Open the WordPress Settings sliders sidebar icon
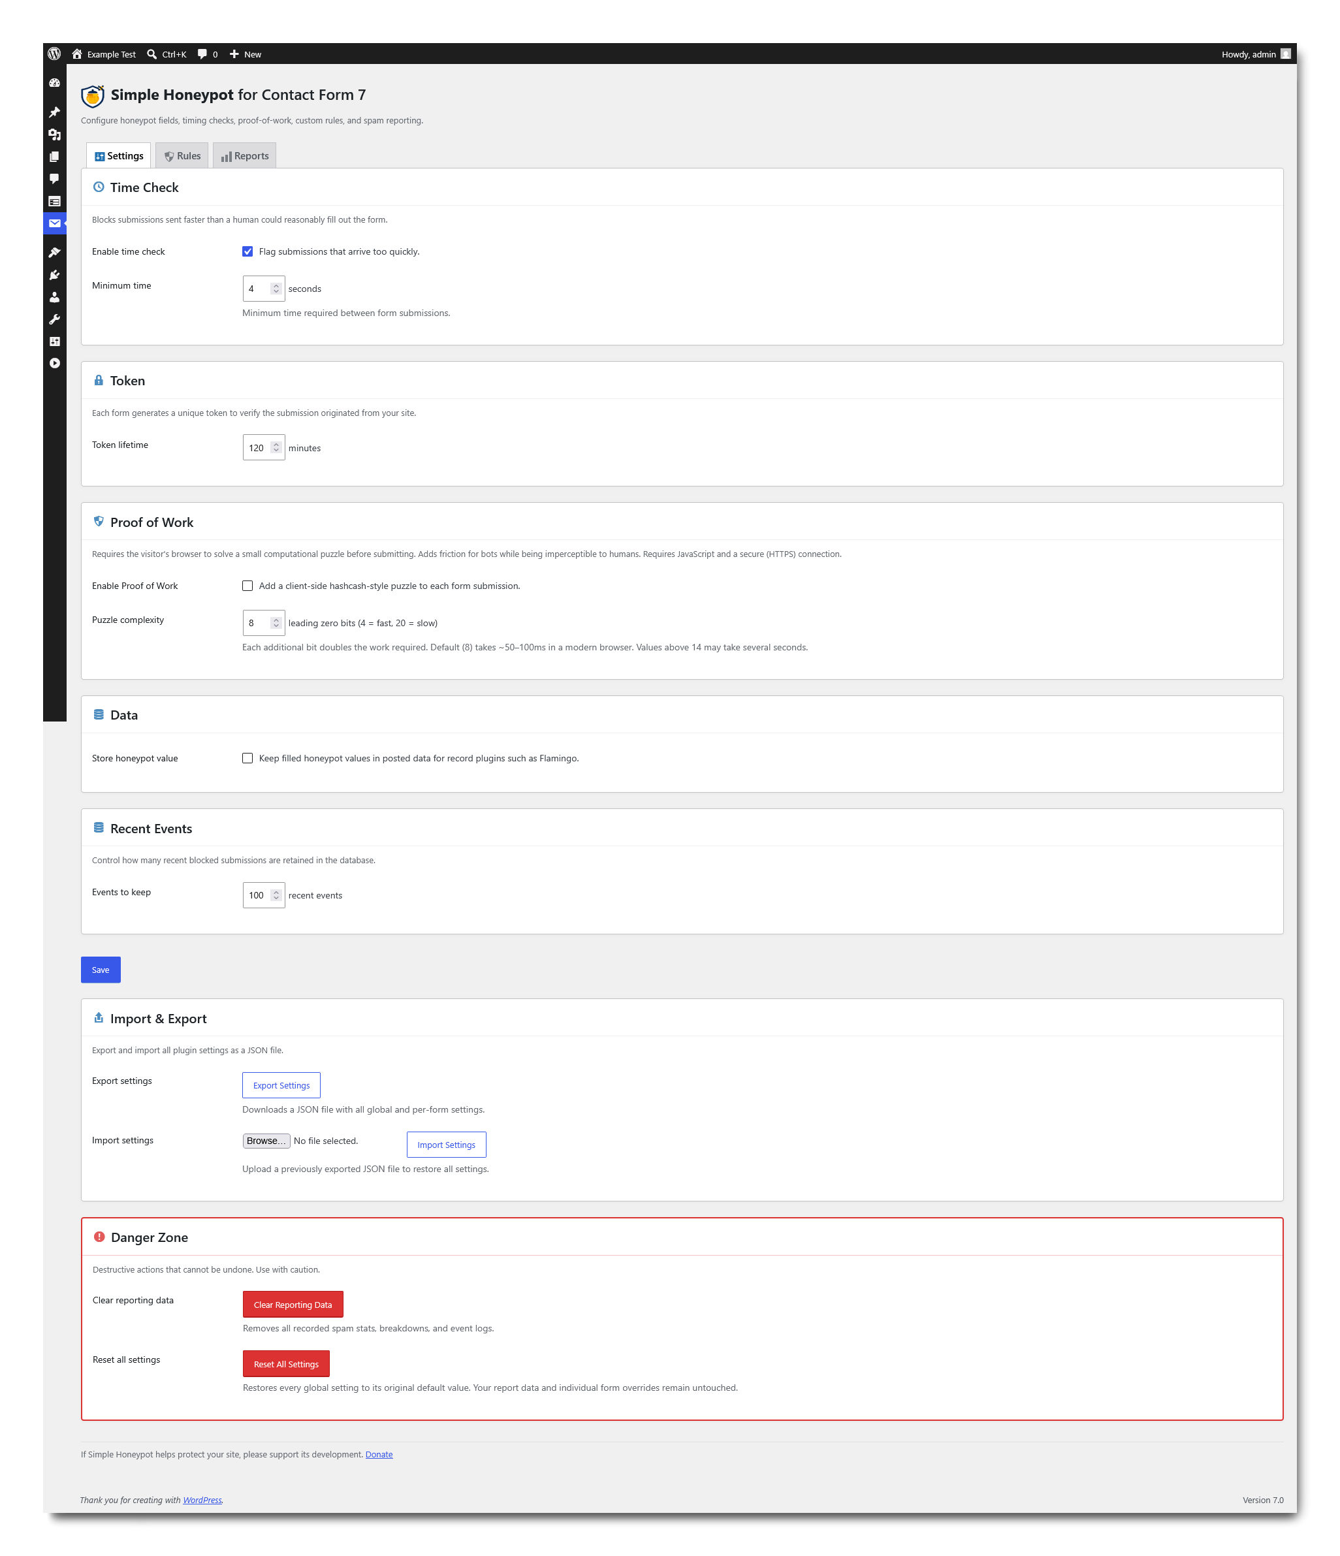1340x1556 pixels. [x=54, y=341]
